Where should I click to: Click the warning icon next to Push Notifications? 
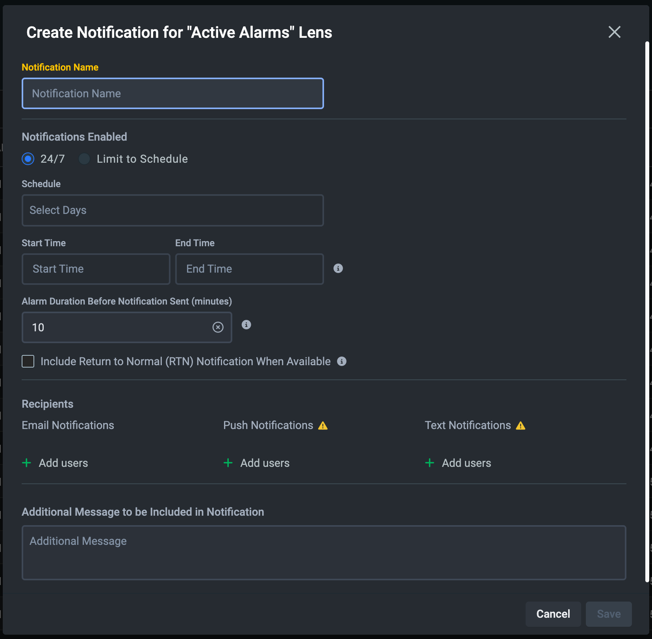(323, 425)
